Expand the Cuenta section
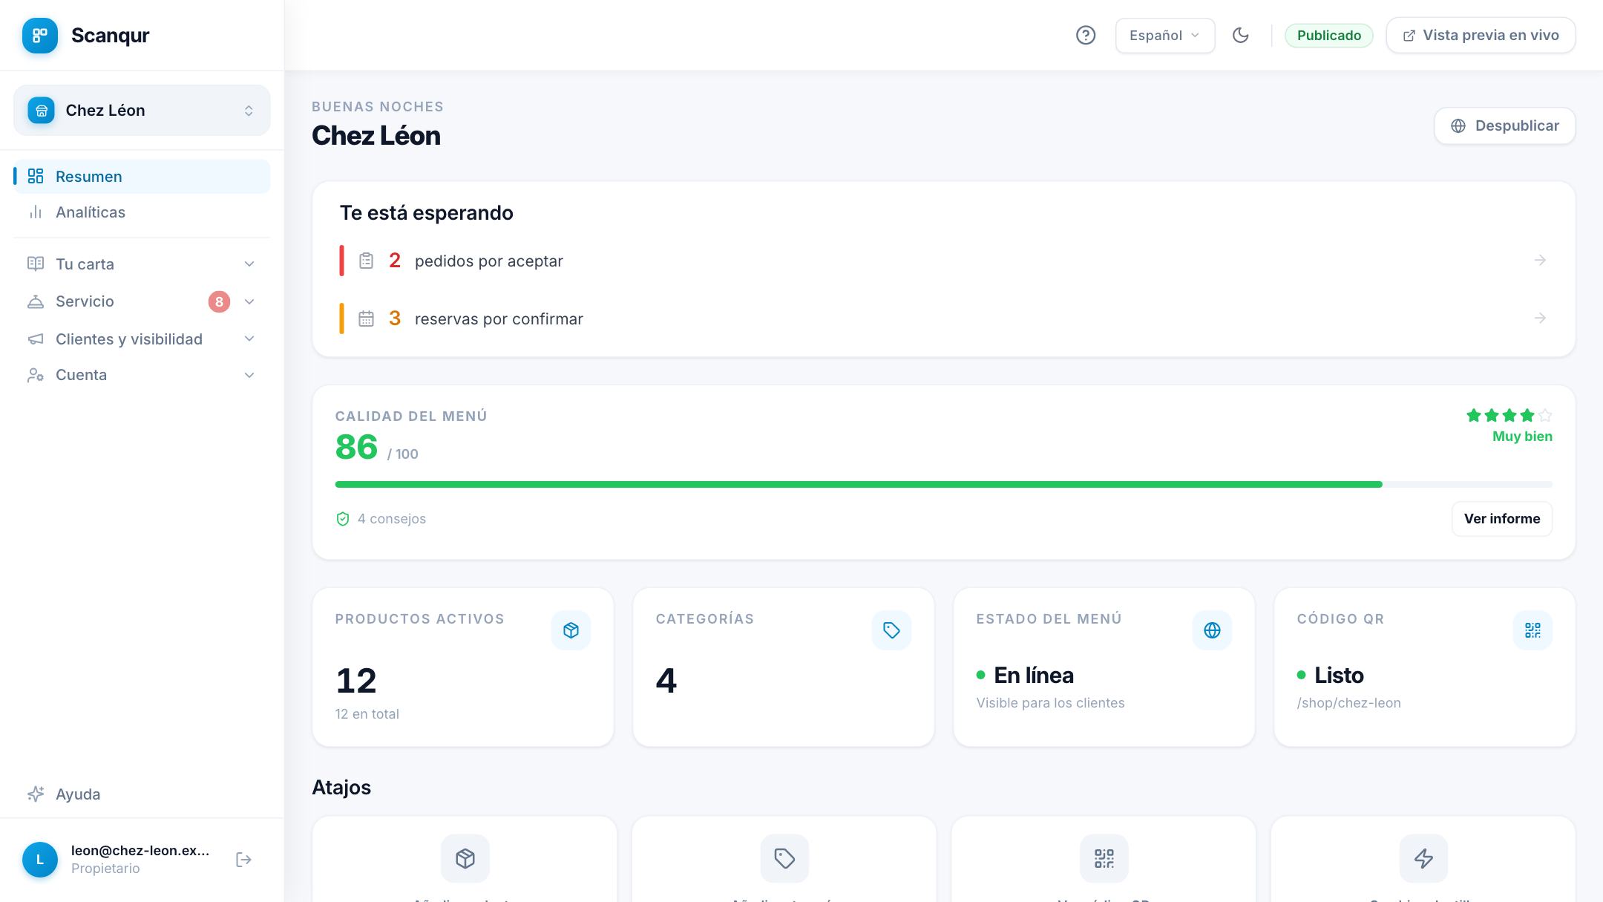This screenshot has width=1603, height=902. [142, 375]
